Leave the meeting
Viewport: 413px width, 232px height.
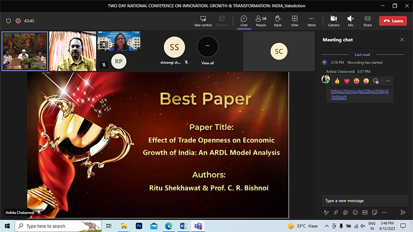393,21
